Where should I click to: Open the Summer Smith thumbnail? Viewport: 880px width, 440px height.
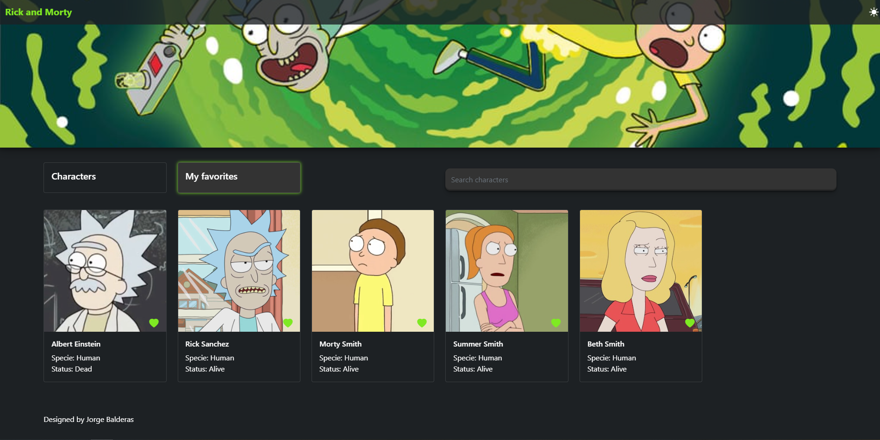(x=506, y=271)
